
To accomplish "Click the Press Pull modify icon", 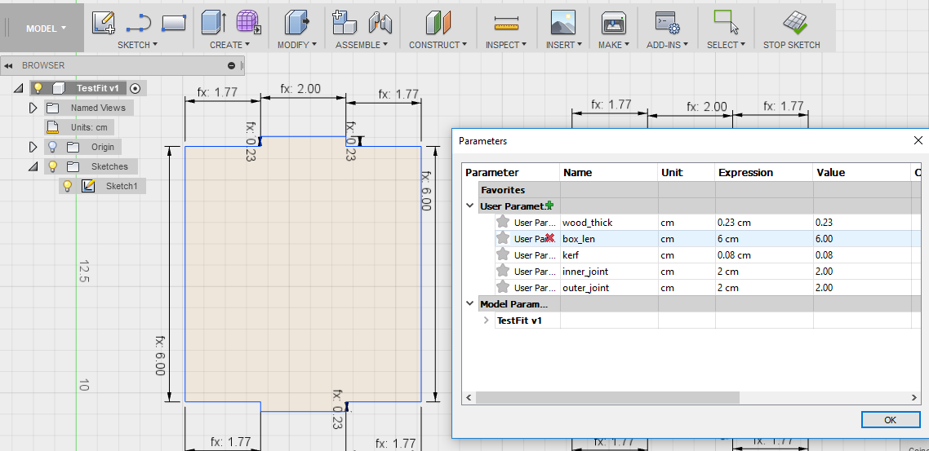I will click(x=296, y=23).
